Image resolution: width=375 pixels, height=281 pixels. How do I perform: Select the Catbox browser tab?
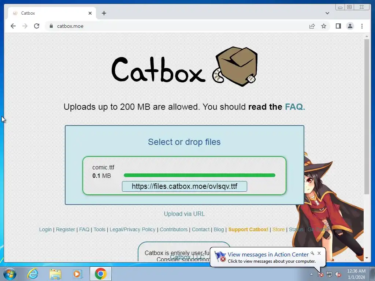[x=52, y=13]
